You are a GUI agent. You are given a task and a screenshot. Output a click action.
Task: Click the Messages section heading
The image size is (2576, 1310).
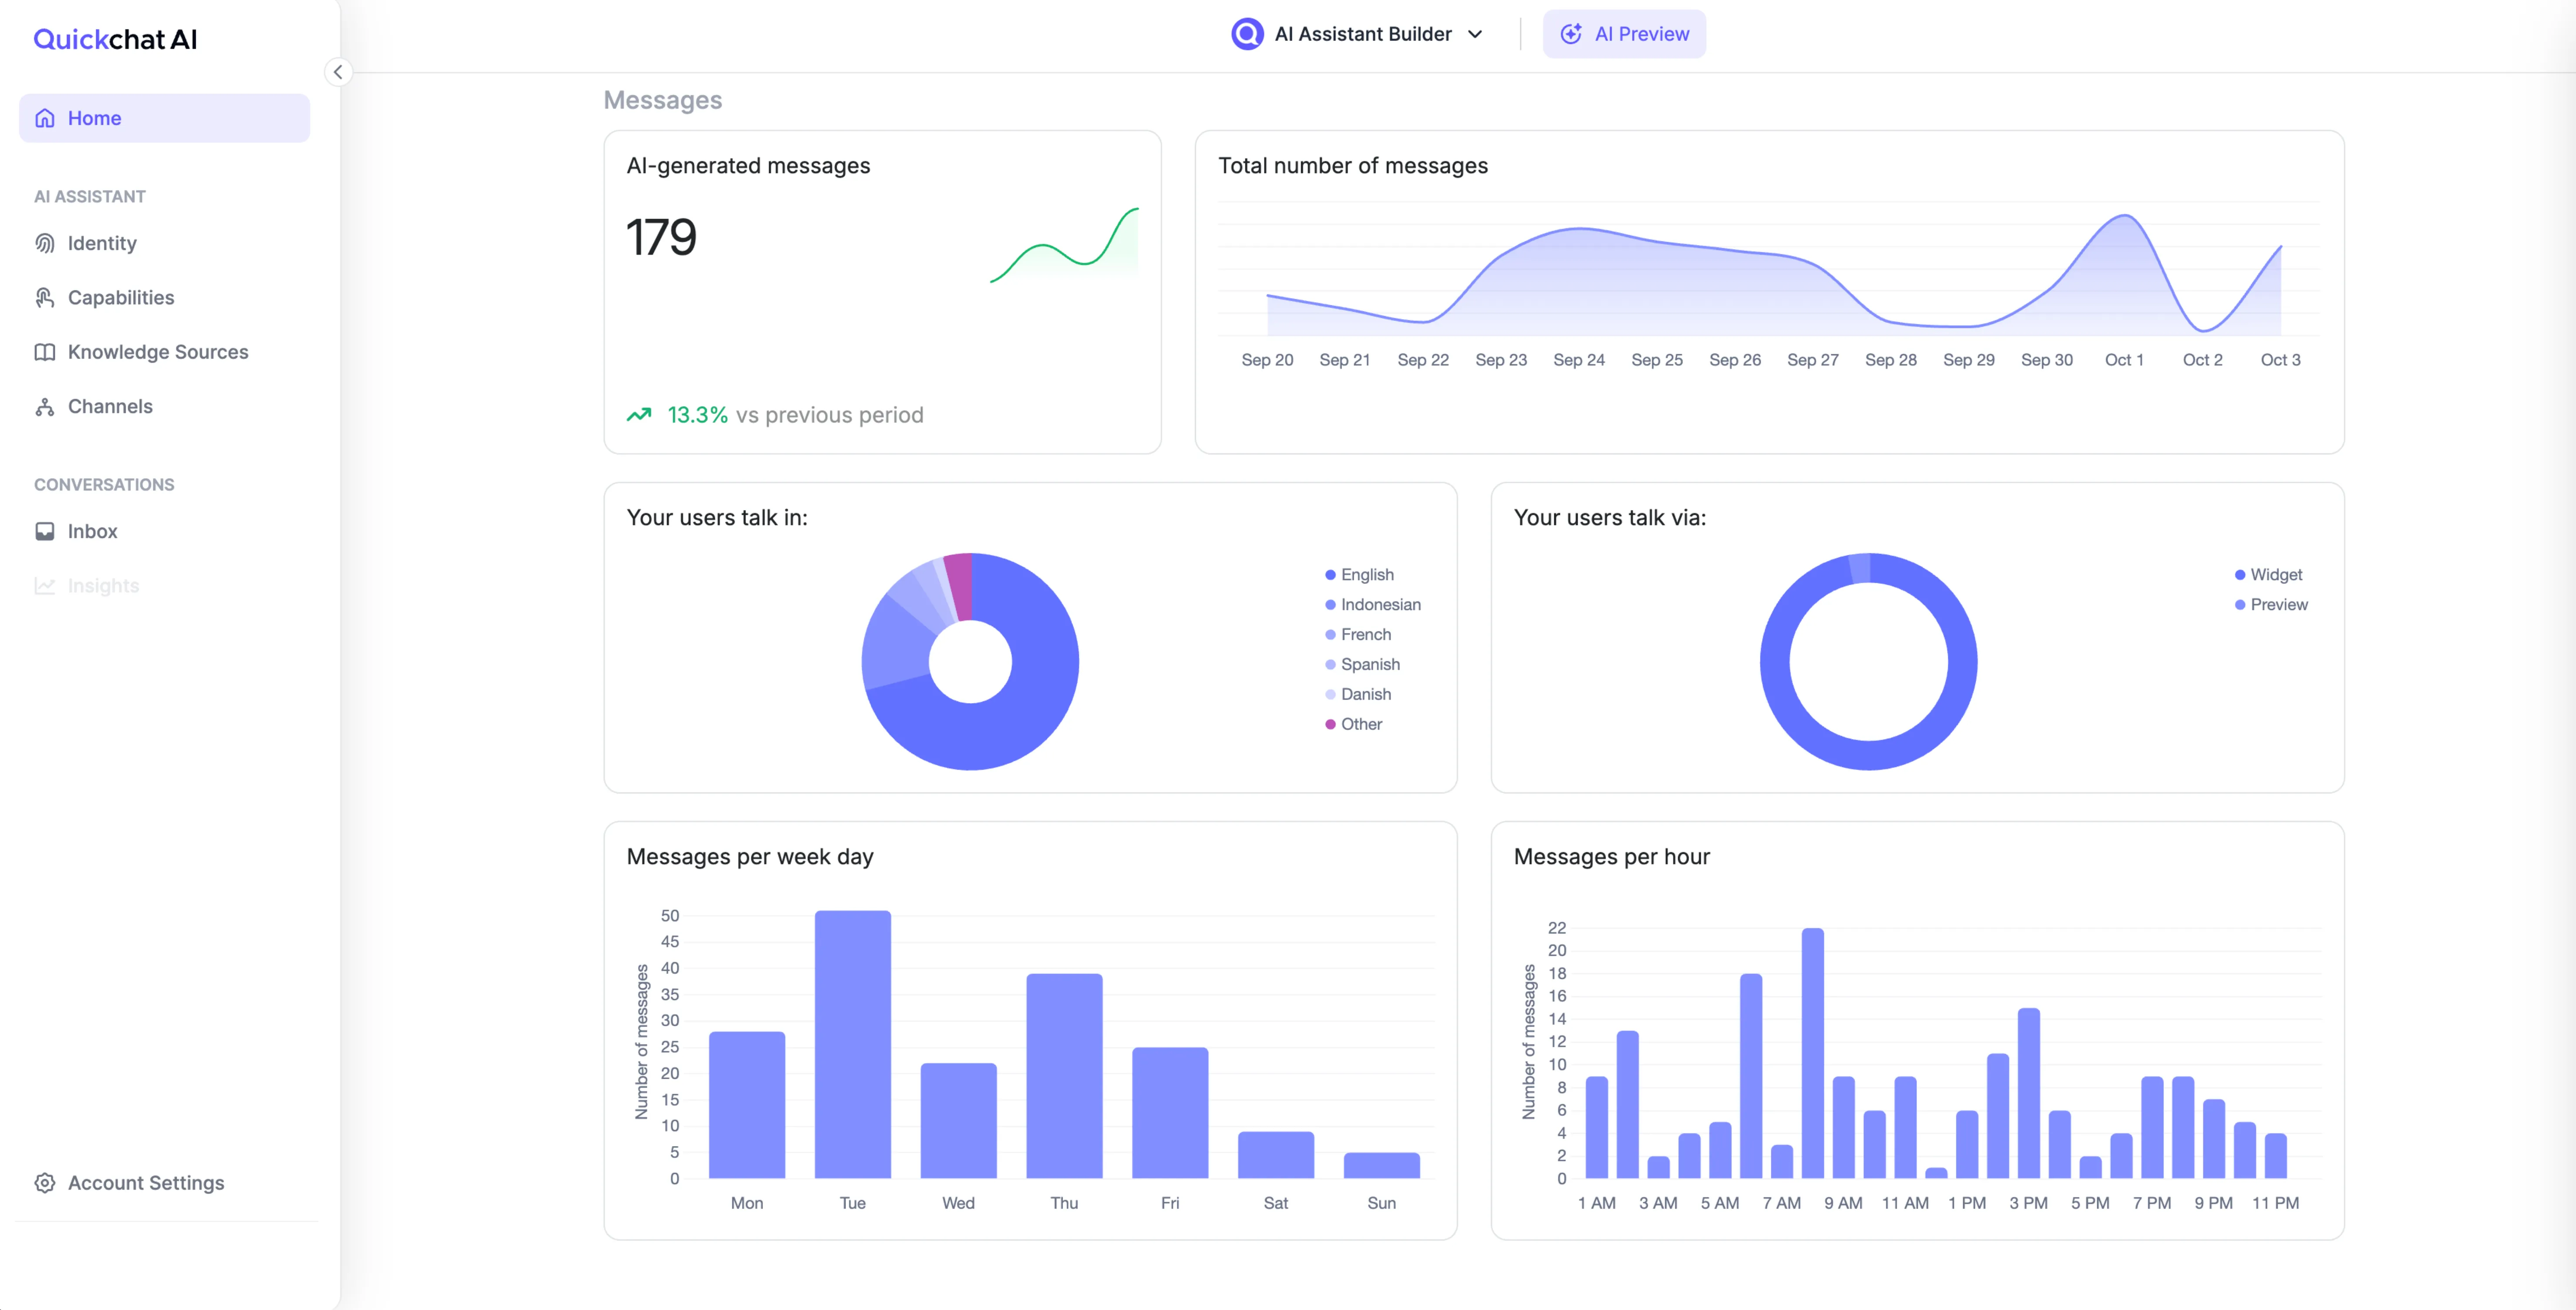pyautogui.click(x=662, y=100)
